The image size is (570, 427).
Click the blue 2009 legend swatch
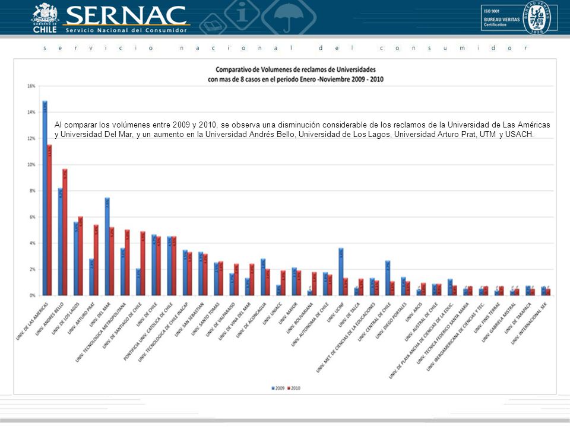[273, 388]
